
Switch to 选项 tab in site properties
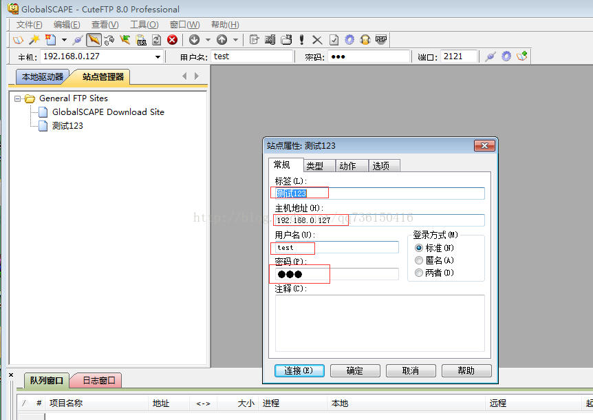(x=385, y=166)
